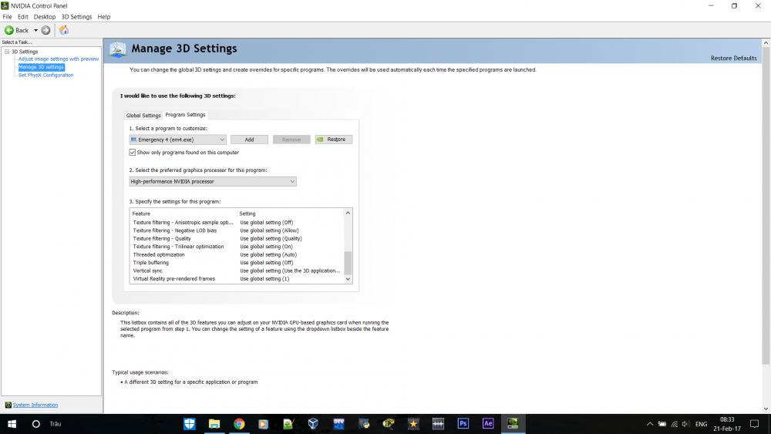Image resolution: width=771 pixels, height=434 pixels.
Task: Launch Photoshop from the taskbar
Action: click(463, 424)
